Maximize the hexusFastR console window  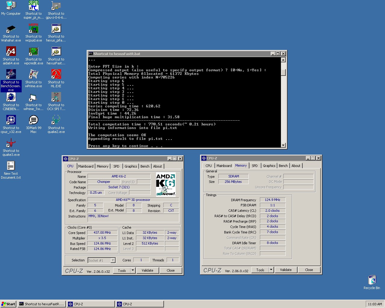coord(278,54)
